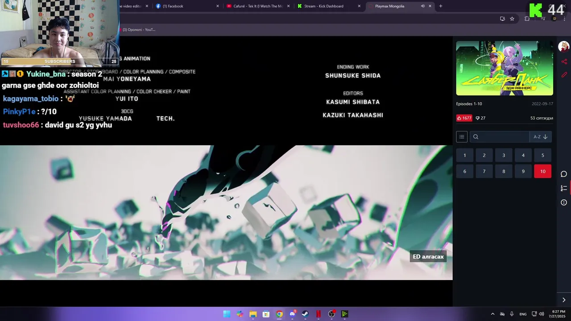Collapse the side panel with the arrow
This screenshot has width=571, height=321.
[x=564, y=300]
